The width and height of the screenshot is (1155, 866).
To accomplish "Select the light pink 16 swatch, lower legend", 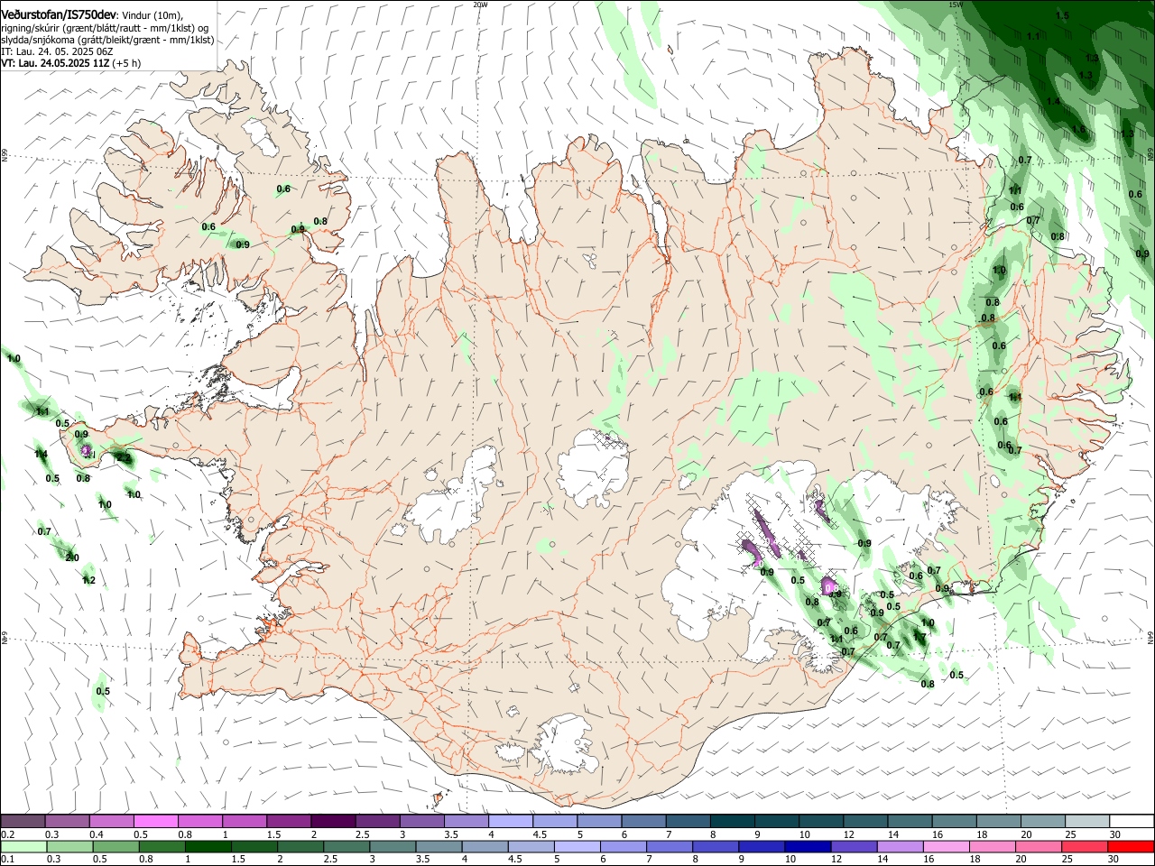I will point(945,847).
